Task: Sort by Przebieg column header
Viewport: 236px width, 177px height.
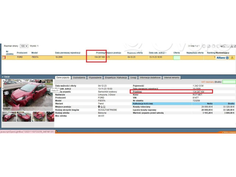Action: pyautogui.click(x=100, y=53)
